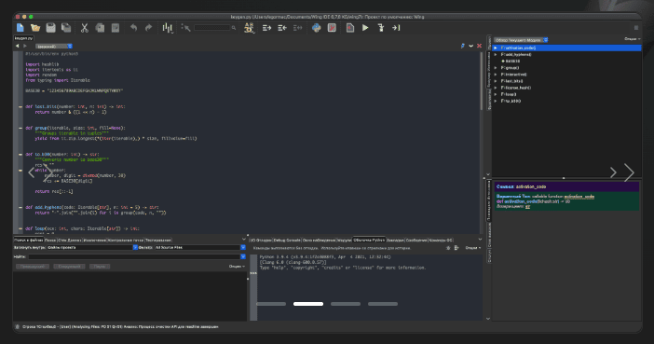Open the OS Commands tab
The width and height of the screenshot is (654, 344).
tap(441, 240)
